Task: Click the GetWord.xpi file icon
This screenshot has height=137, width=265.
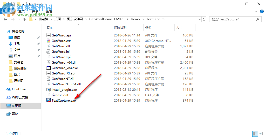Action: pos(49,57)
